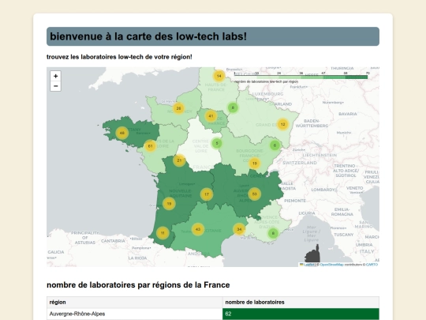This screenshot has height=320, width=426.
Task: Follow the CARTO attribution link
Action: (372, 265)
